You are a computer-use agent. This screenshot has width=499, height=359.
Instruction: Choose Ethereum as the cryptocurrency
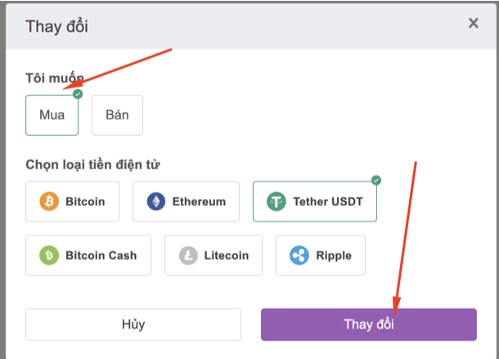(x=186, y=201)
